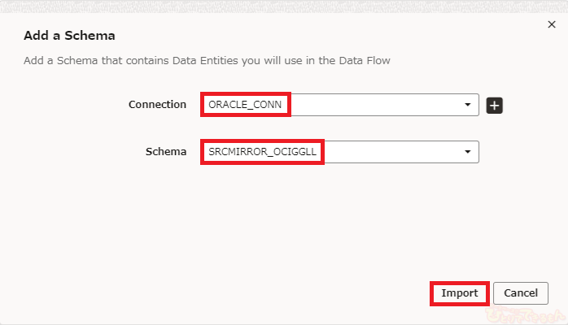Cancel adding the schema

(521, 292)
